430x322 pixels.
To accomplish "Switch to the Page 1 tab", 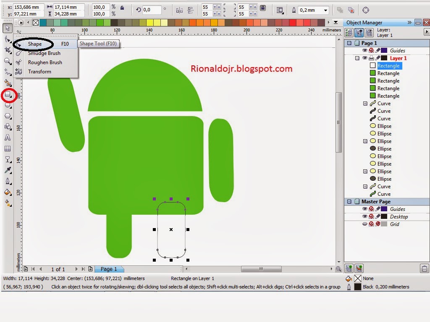I will coord(109,269).
